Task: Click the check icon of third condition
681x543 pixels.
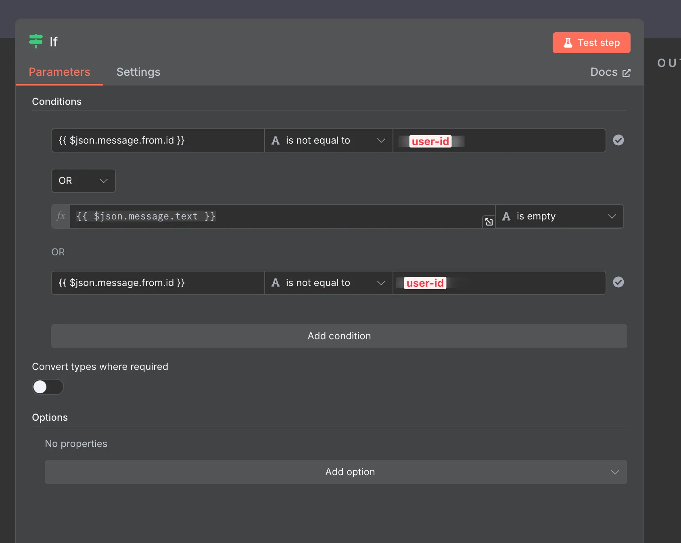Action: [x=618, y=282]
